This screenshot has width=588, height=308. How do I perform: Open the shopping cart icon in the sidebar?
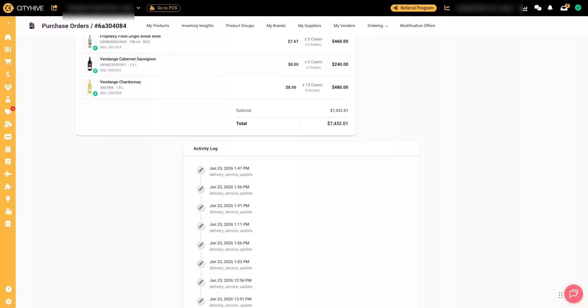(8, 62)
